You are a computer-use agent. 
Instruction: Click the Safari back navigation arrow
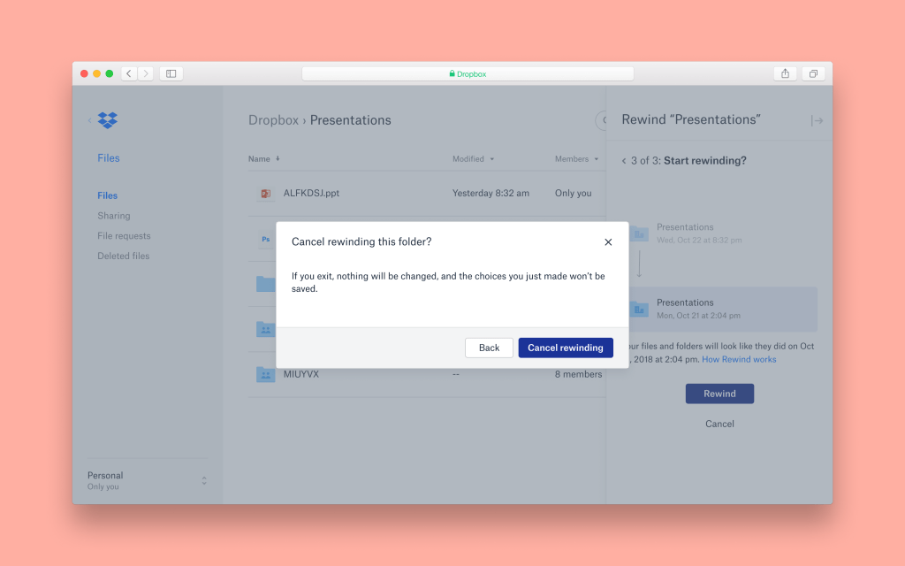coord(129,73)
